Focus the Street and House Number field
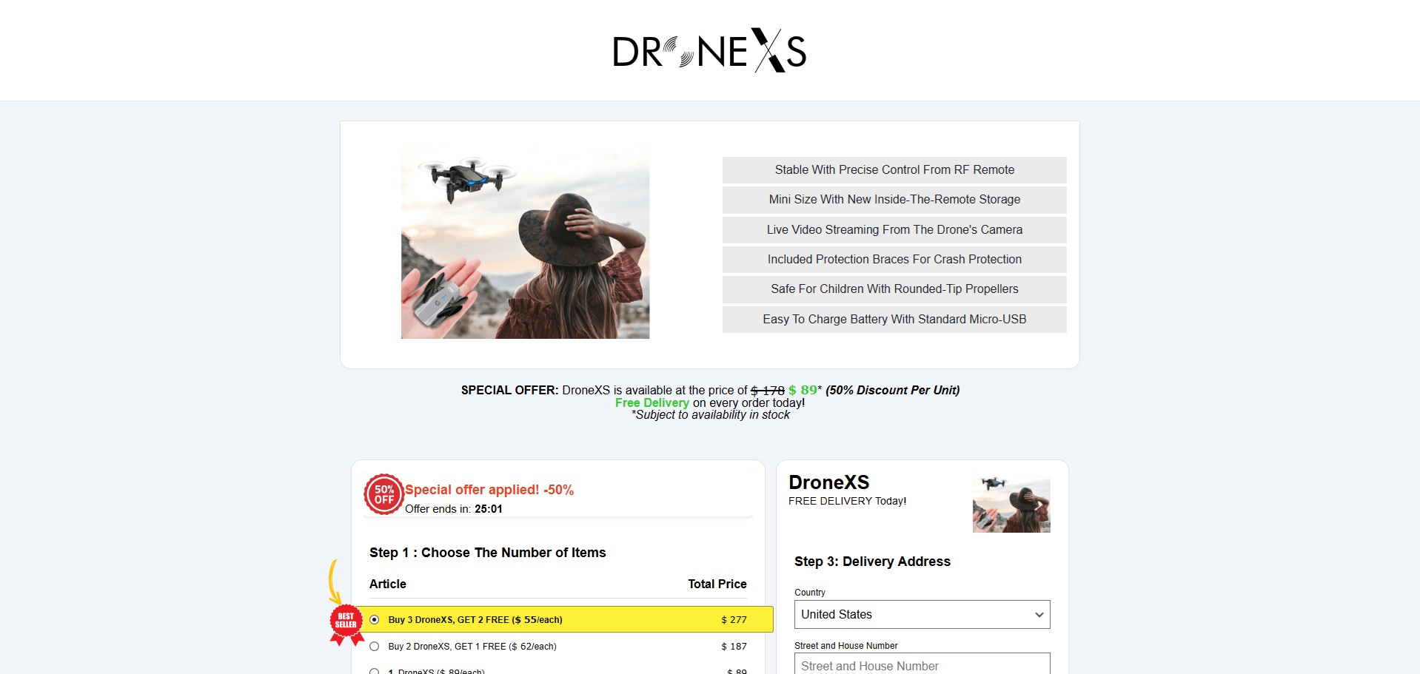Screen dimensions: 1420x674 [x=922, y=665]
